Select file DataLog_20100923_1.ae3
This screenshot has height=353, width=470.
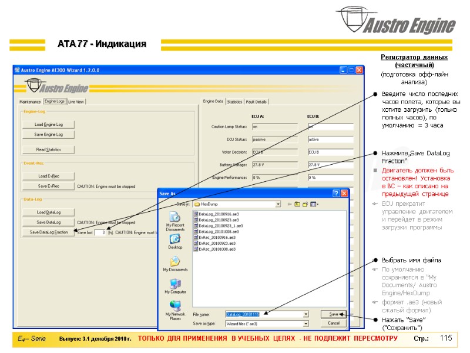point(219,226)
